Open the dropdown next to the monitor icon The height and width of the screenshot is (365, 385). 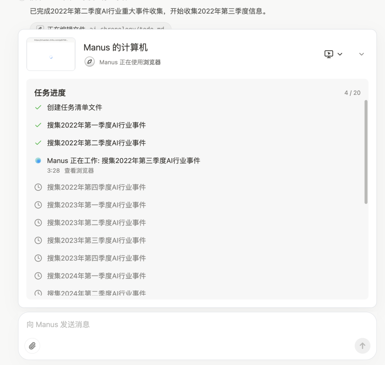(340, 54)
